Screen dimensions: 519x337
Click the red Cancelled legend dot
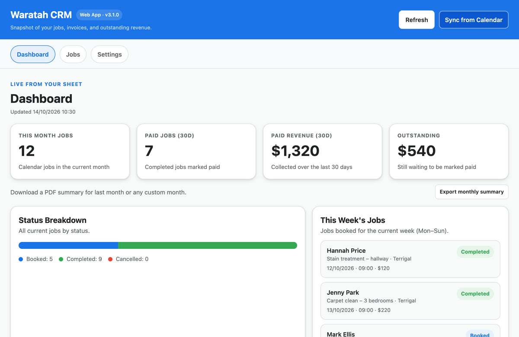[x=110, y=259]
